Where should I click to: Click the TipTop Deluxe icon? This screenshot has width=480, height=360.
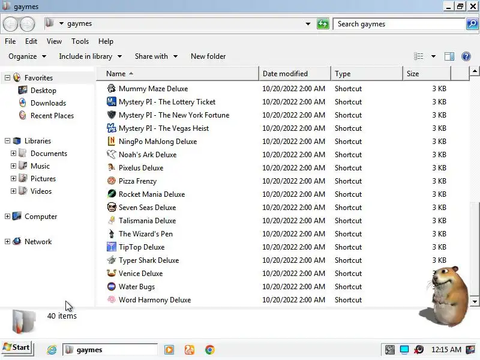pos(112,247)
